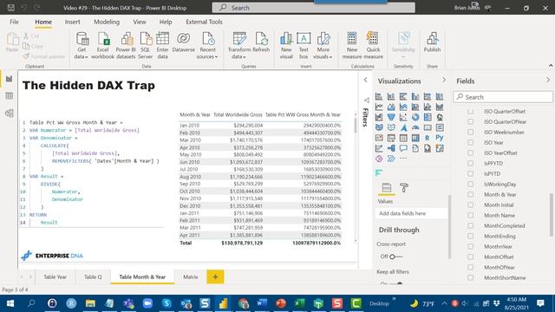
Task: Publish the report
Action: click(432, 42)
